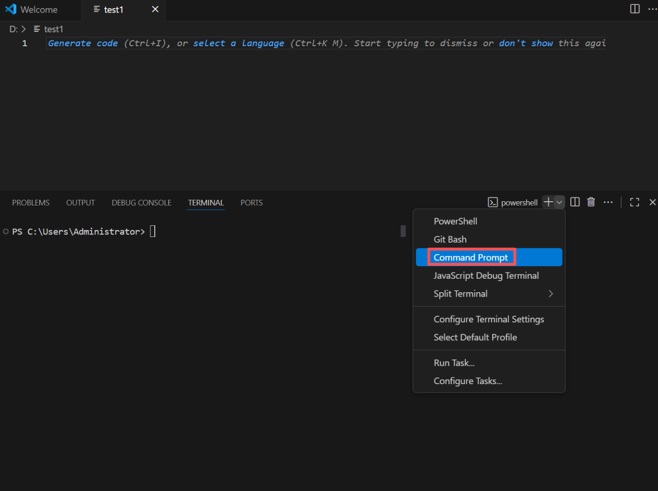Image resolution: width=658 pixels, height=491 pixels.
Task: Switch to the PROBLEMS tab
Action: (x=31, y=203)
